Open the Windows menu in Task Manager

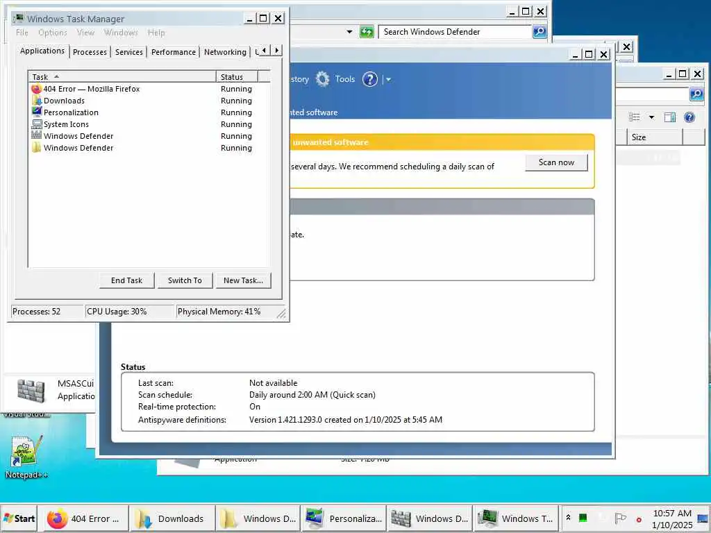pos(121,33)
